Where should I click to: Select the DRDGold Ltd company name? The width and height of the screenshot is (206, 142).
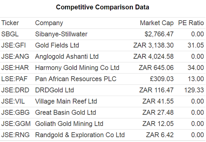click(x=54, y=90)
